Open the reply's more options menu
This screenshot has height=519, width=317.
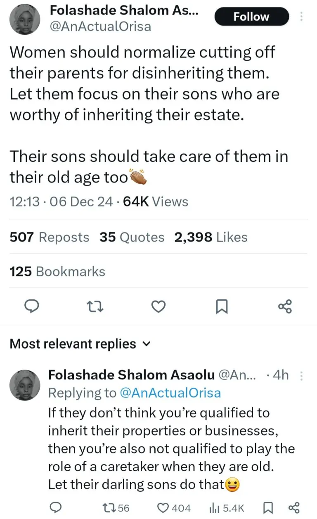point(301,375)
